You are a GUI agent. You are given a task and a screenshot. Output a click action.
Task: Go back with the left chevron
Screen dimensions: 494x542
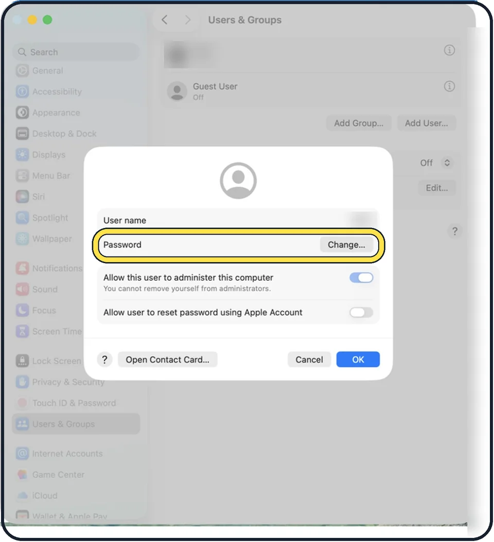165,20
